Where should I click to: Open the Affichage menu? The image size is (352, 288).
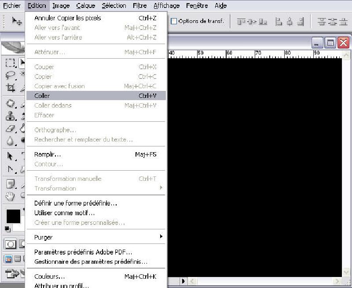click(x=167, y=6)
